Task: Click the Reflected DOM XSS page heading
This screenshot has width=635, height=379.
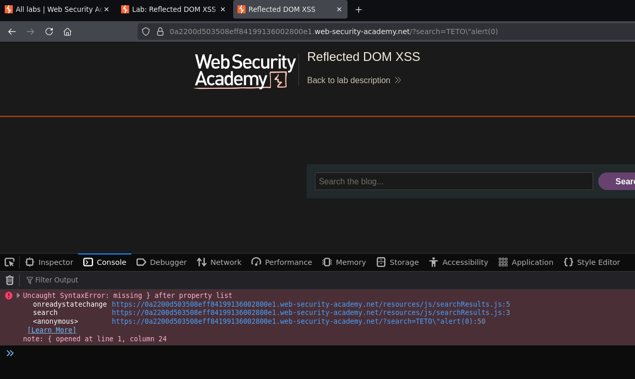Action: [364, 57]
